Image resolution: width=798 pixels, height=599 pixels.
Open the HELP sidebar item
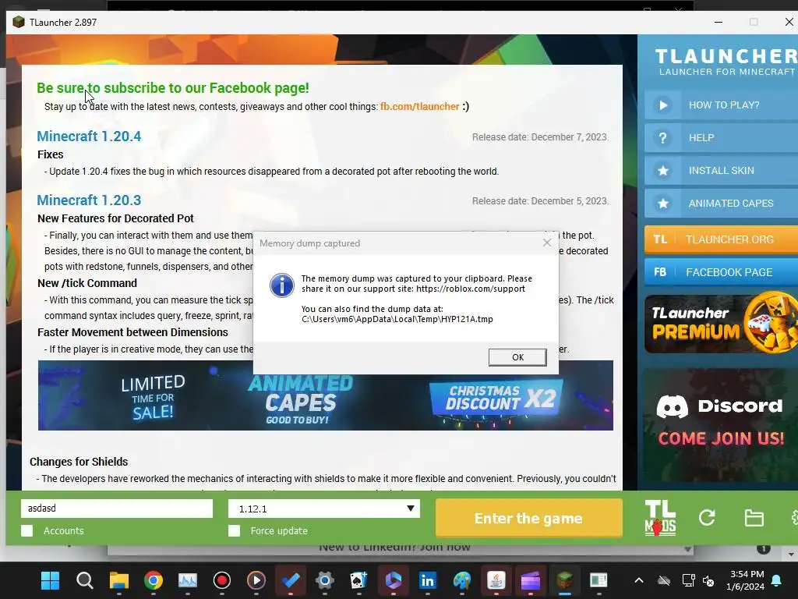pyautogui.click(x=721, y=138)
